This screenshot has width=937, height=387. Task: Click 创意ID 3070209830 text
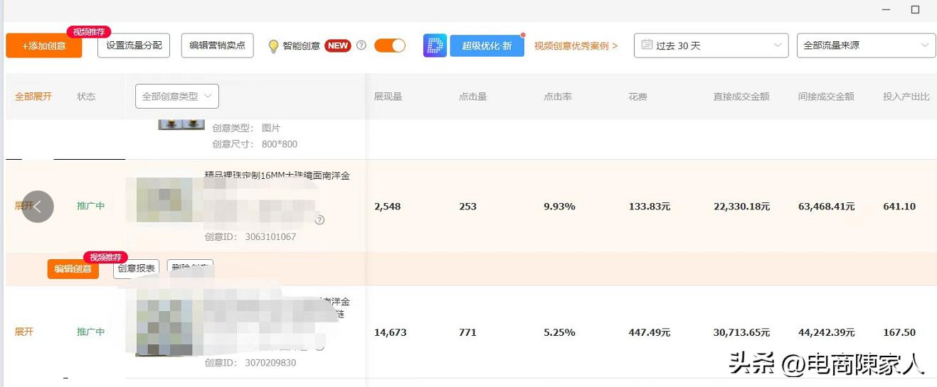click(250, 363)
